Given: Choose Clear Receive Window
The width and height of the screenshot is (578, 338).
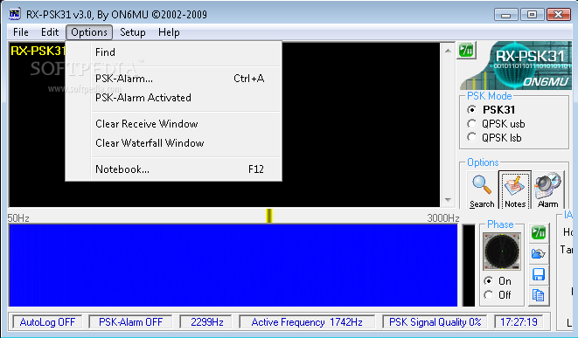Looking at the screenshot, I should (x=173, y=124).
